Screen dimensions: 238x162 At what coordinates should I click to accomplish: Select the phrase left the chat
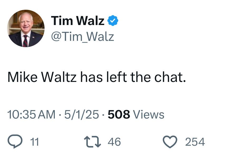pyautogui.click(x=146, y=77)
